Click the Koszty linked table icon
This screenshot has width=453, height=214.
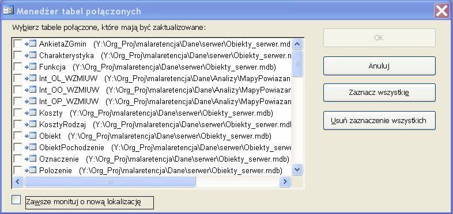31,113
